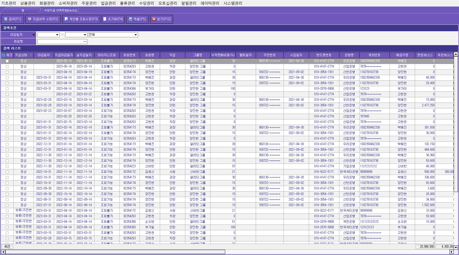Open the end date dropdown
Viewport: 459px width, 255px height.
coord(85,35)
